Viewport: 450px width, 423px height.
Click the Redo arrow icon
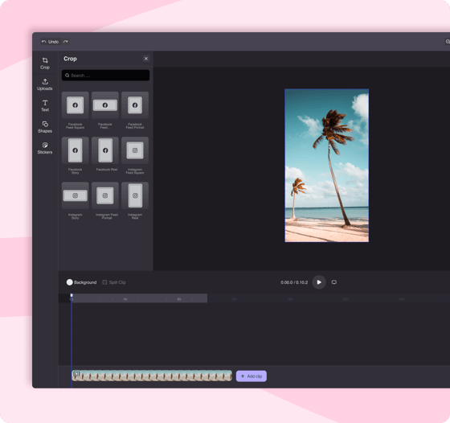click(66, 42)
